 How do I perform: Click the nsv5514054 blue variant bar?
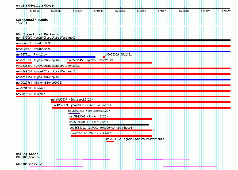click(123, 80)
